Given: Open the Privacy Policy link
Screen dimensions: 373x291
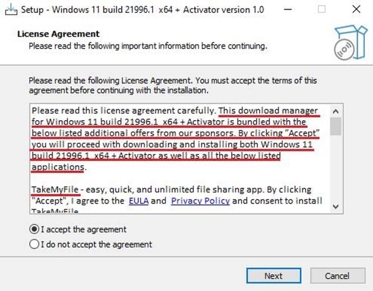Looking at the screenshot, I should coord(200,201).
